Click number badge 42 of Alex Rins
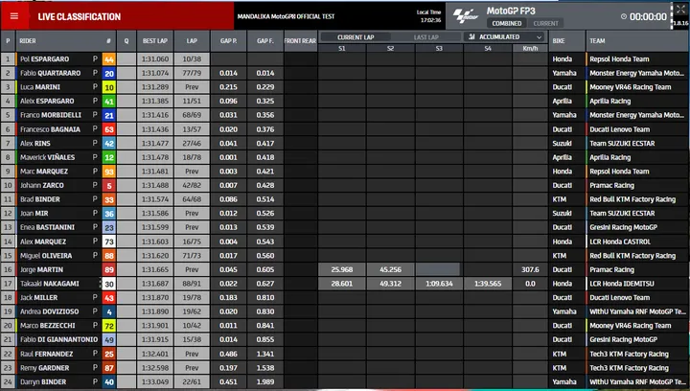Viewport: 690px width, 391px height. click(x=108, y=144)
